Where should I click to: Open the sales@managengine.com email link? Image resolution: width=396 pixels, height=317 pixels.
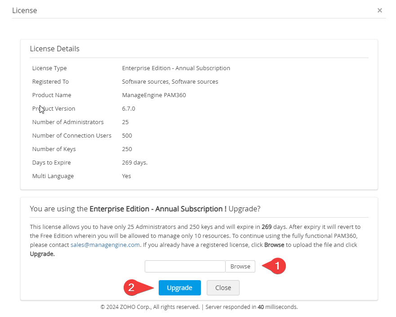105,245
